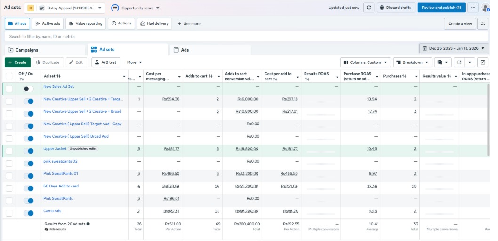This screenshot has width=498, height=241.
Task: Switch to Active ads view
Action: [48, 24]
